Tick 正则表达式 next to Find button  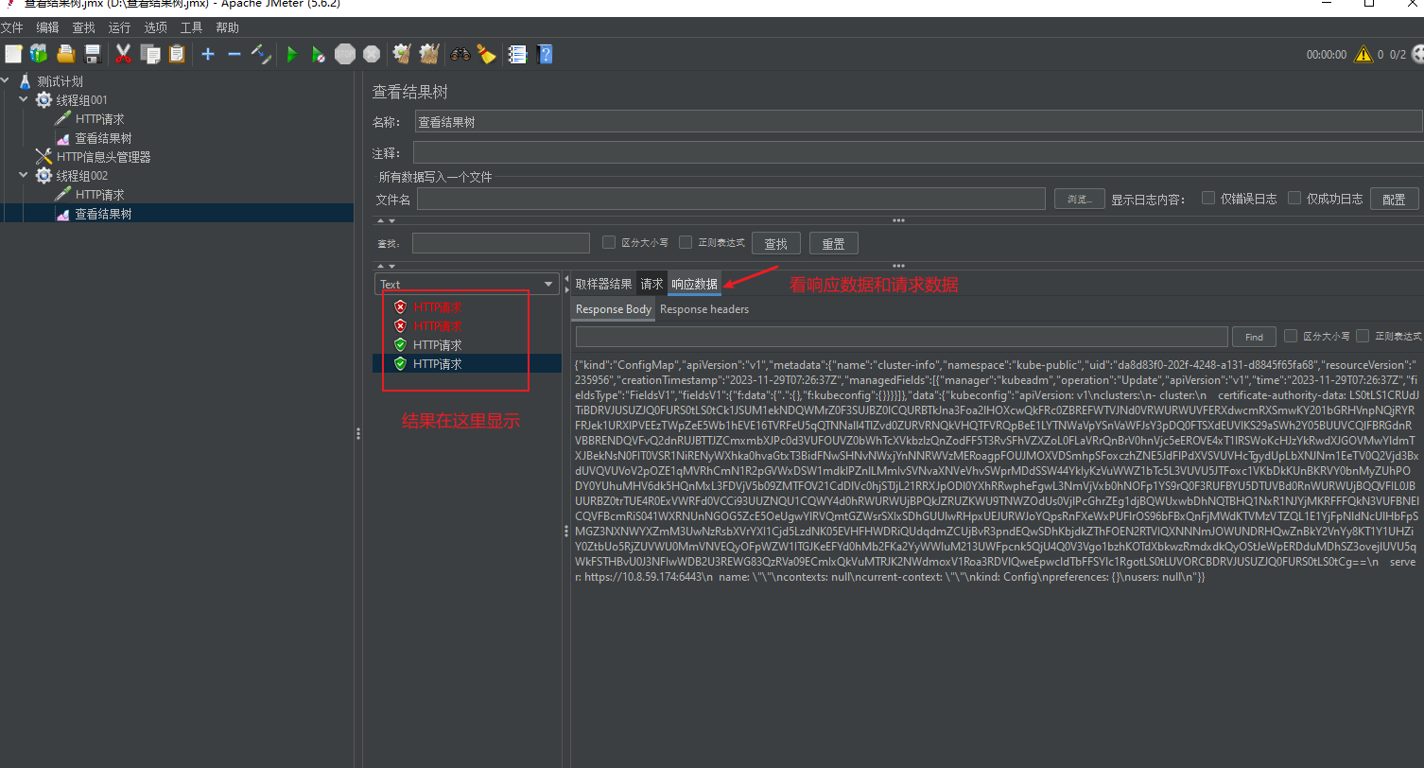coord(1363,336)
